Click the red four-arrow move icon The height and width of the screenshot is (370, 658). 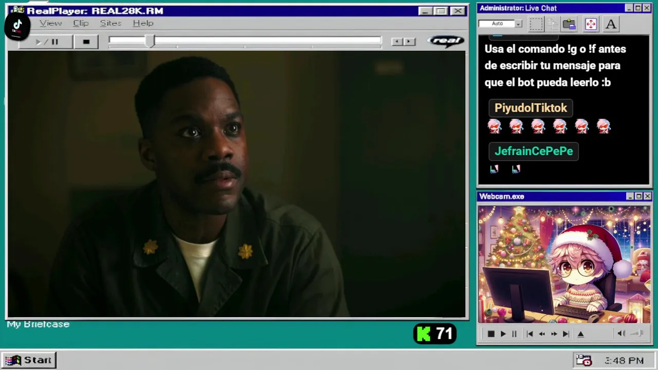pyautogui.click(x=591, y=24)
